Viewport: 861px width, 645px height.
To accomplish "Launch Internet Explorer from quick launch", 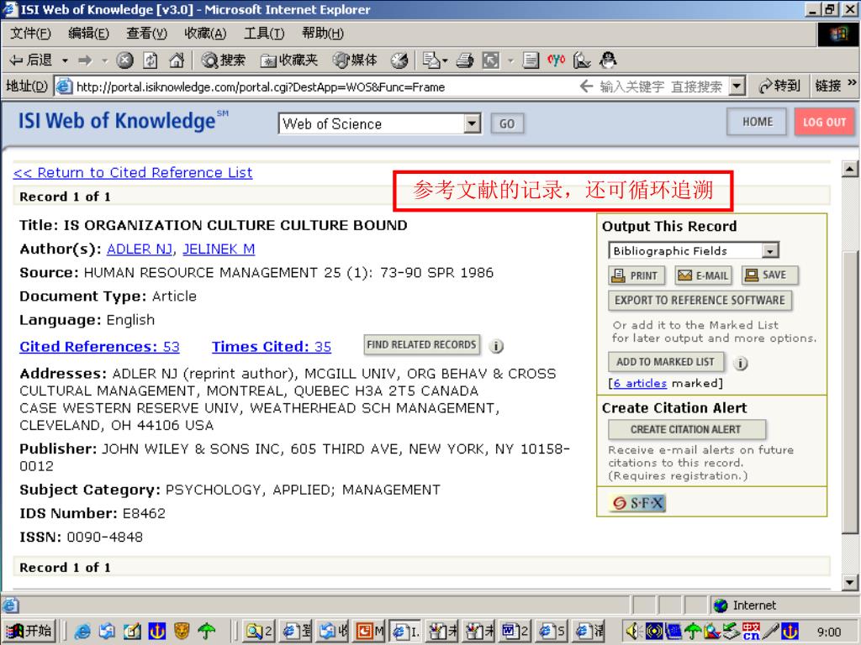I will click(82, 632).
